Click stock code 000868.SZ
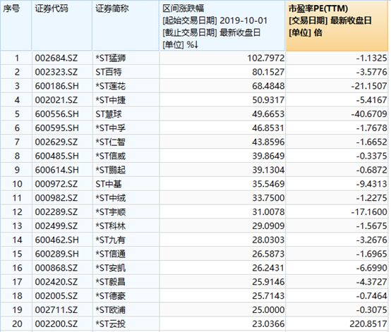The image size is (391, 332). [x=56, y=268]
